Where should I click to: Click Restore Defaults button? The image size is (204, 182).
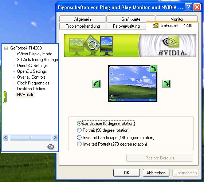[160, 158]
